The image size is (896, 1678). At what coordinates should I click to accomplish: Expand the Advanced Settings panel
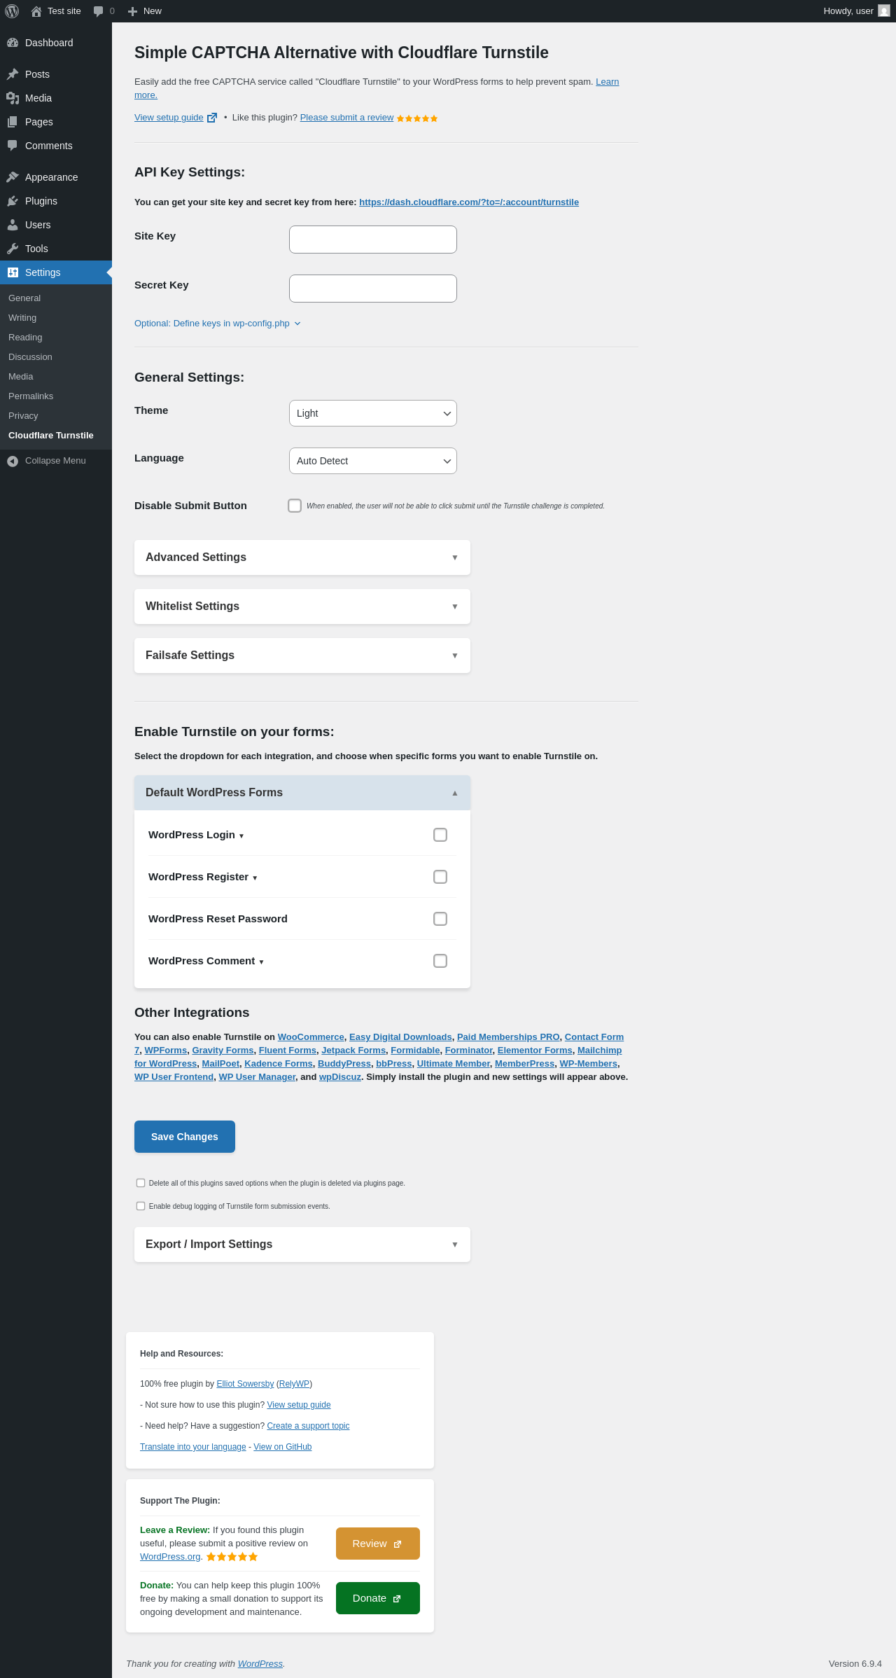(302, 557)
